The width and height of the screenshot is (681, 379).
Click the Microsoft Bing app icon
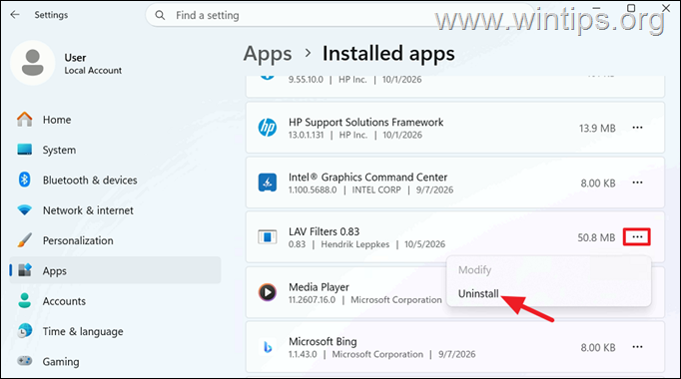click(268, 347)
